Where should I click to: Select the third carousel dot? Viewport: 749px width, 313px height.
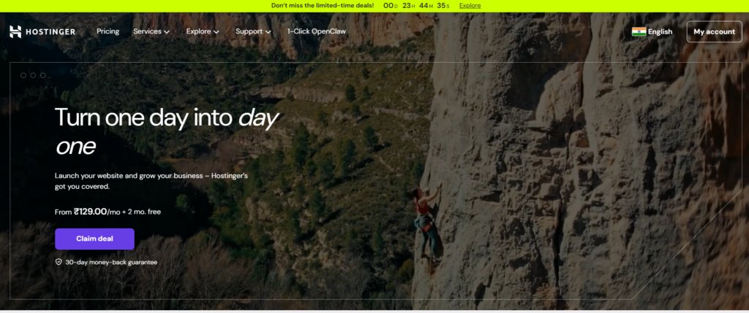pos(43,75)
